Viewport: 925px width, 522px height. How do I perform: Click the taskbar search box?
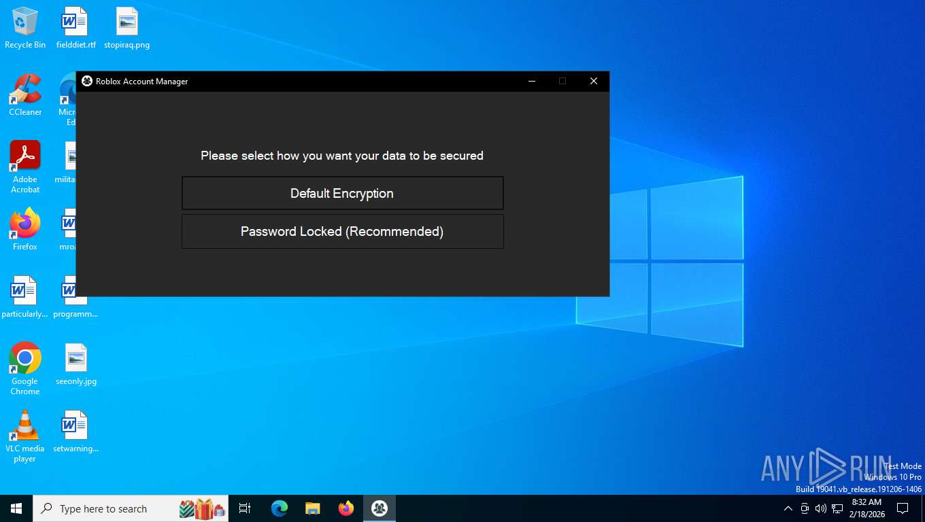tap(131, 508)
